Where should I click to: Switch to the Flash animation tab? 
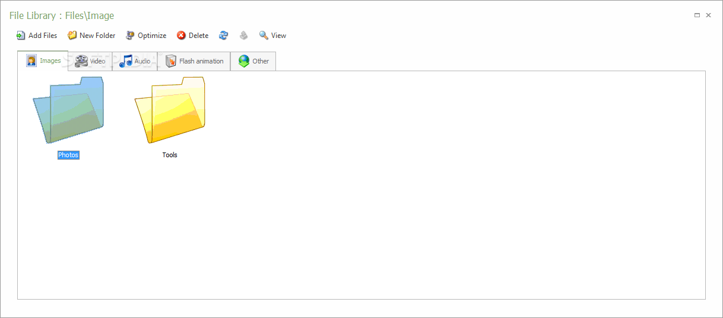[x=194, y=61]
